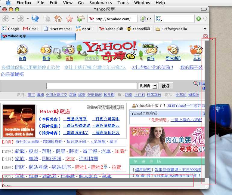232x195 pixels.
Task: Open the 拍賣 auction smiley icon
Action: 22,50
